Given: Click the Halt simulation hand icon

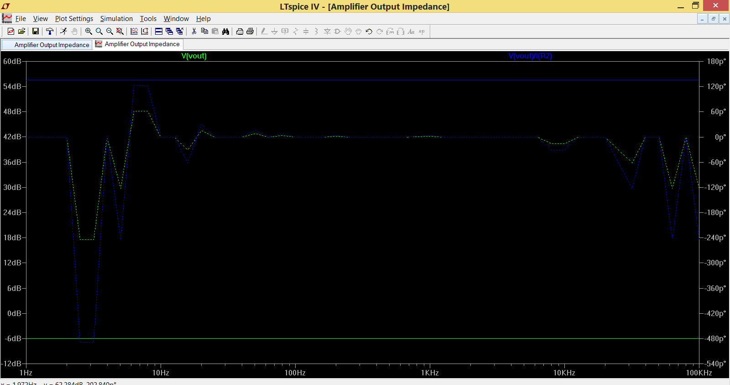Looking at the screenshot, I should [74, 32].
